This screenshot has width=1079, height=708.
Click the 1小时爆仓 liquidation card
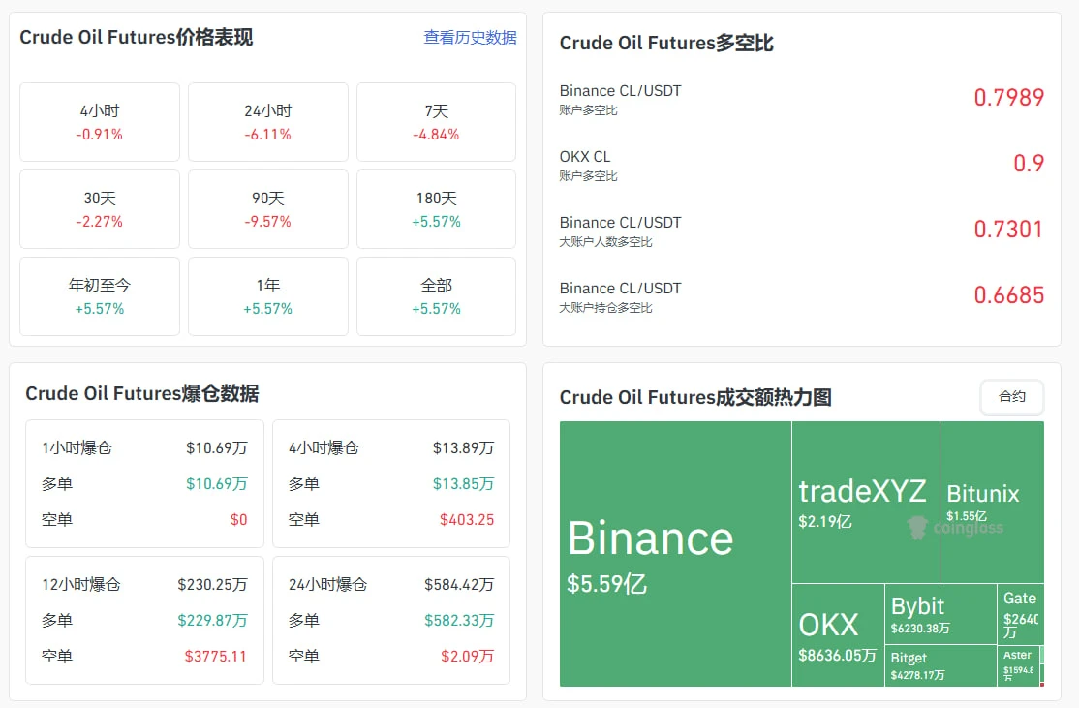(144, 483)
